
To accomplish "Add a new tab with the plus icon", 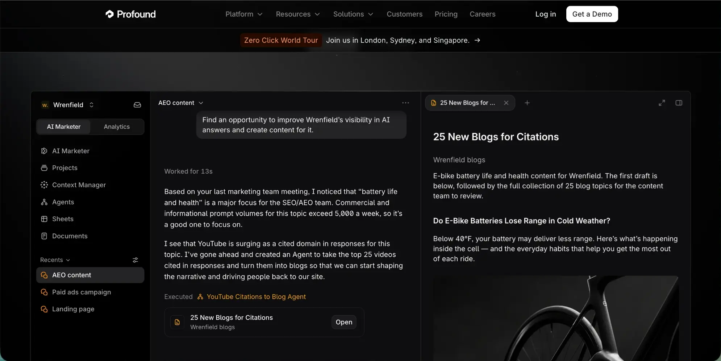I will pos(527,103).
